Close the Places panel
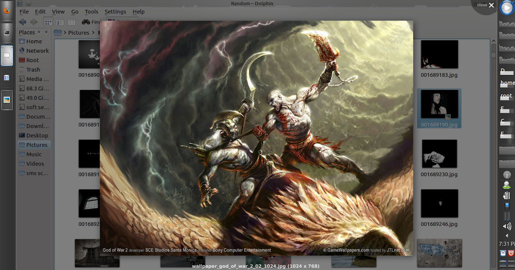Viewport: 515px width, 270px height. click(46, 32)
